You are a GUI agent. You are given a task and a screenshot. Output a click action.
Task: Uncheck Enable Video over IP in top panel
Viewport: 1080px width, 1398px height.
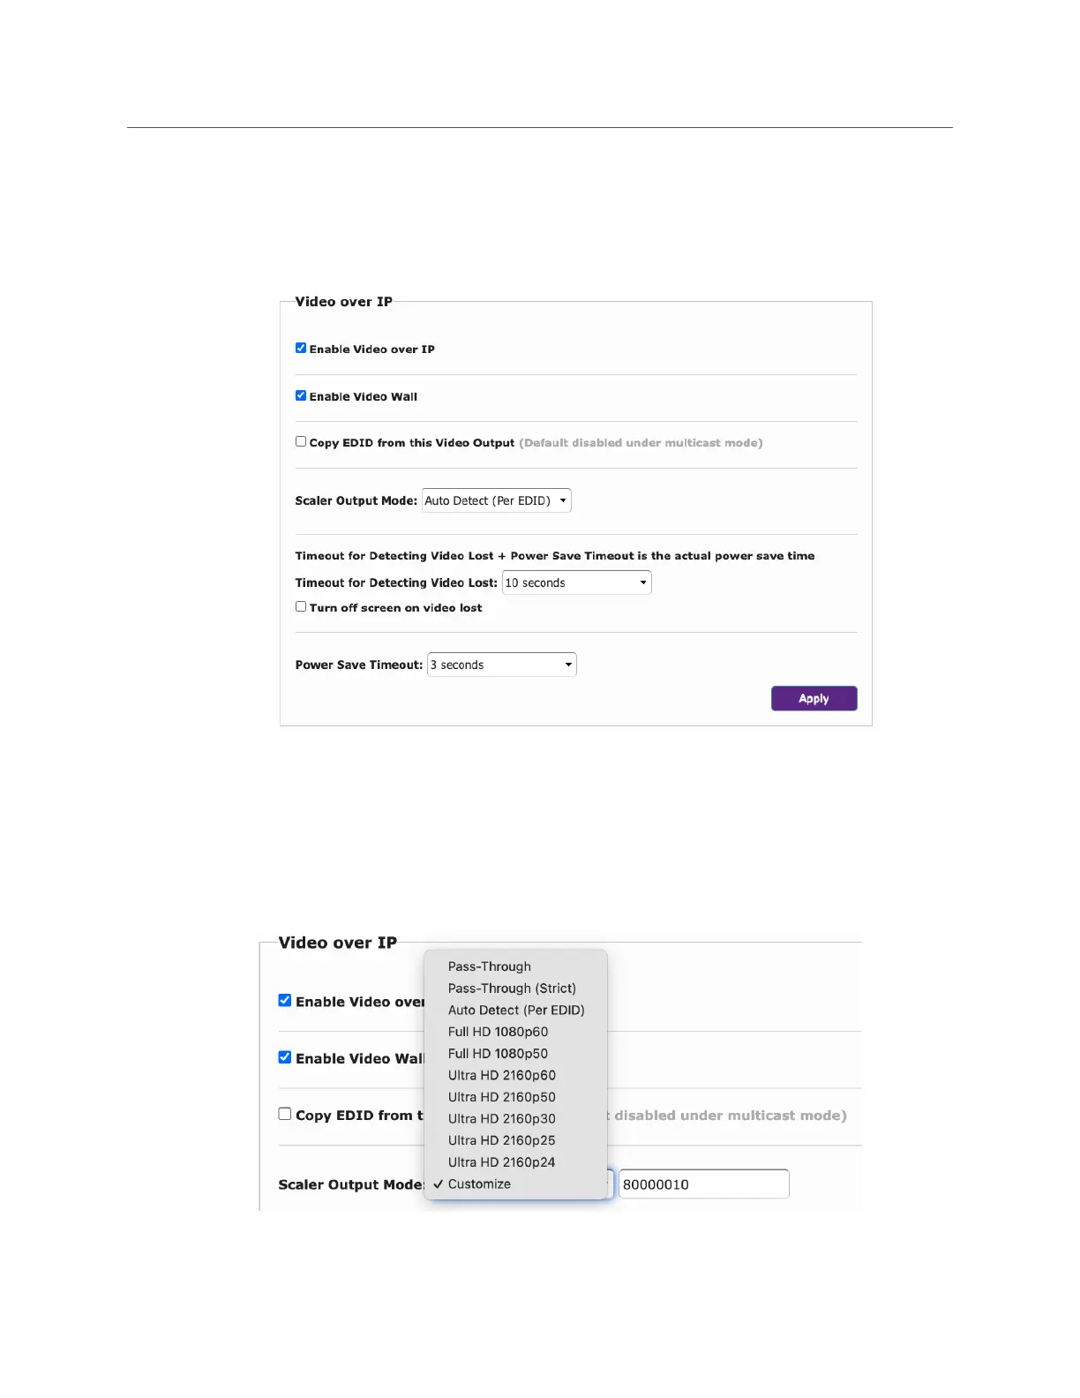[x=301, y=349]
